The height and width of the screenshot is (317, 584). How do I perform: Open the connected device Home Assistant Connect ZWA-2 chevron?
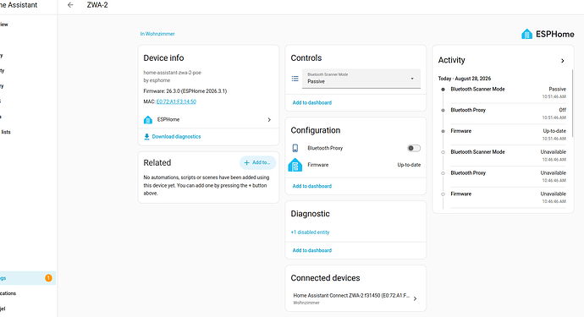(x=416, y=298)
